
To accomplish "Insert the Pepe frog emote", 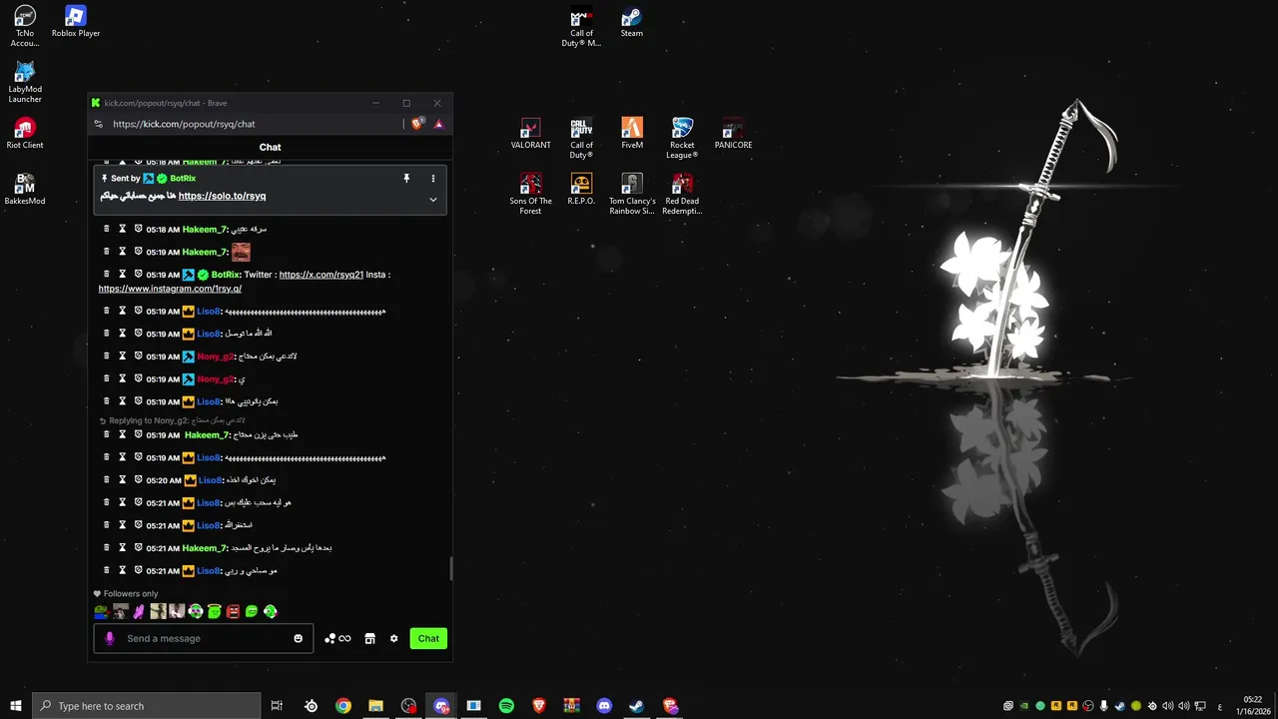I will pyautogui.click(x=101, y=611).
